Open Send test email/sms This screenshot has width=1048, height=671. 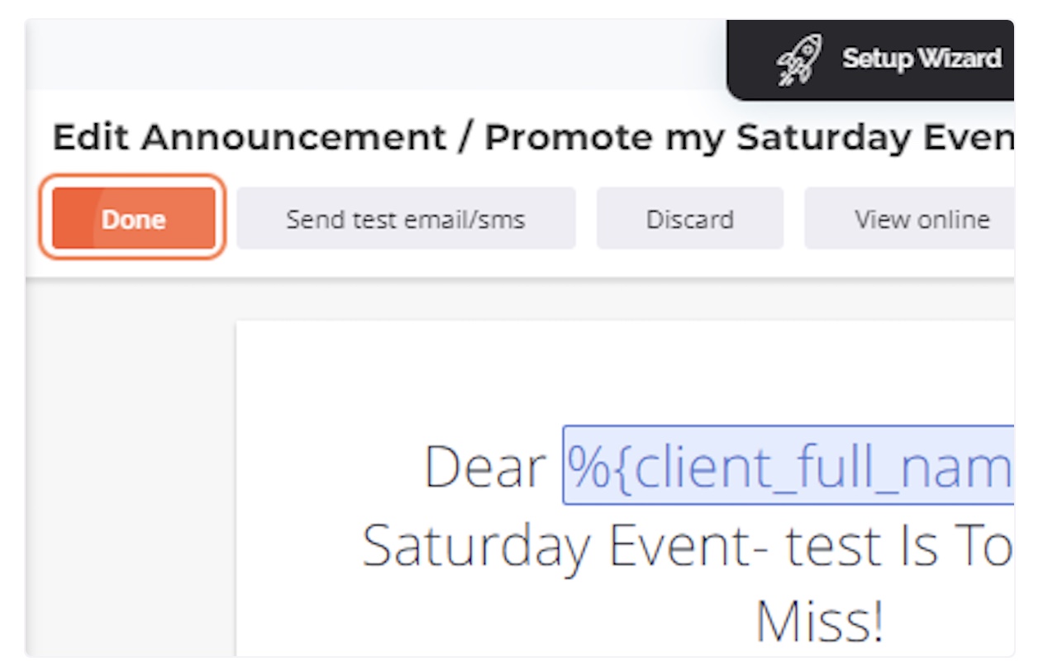coord(406,218)
